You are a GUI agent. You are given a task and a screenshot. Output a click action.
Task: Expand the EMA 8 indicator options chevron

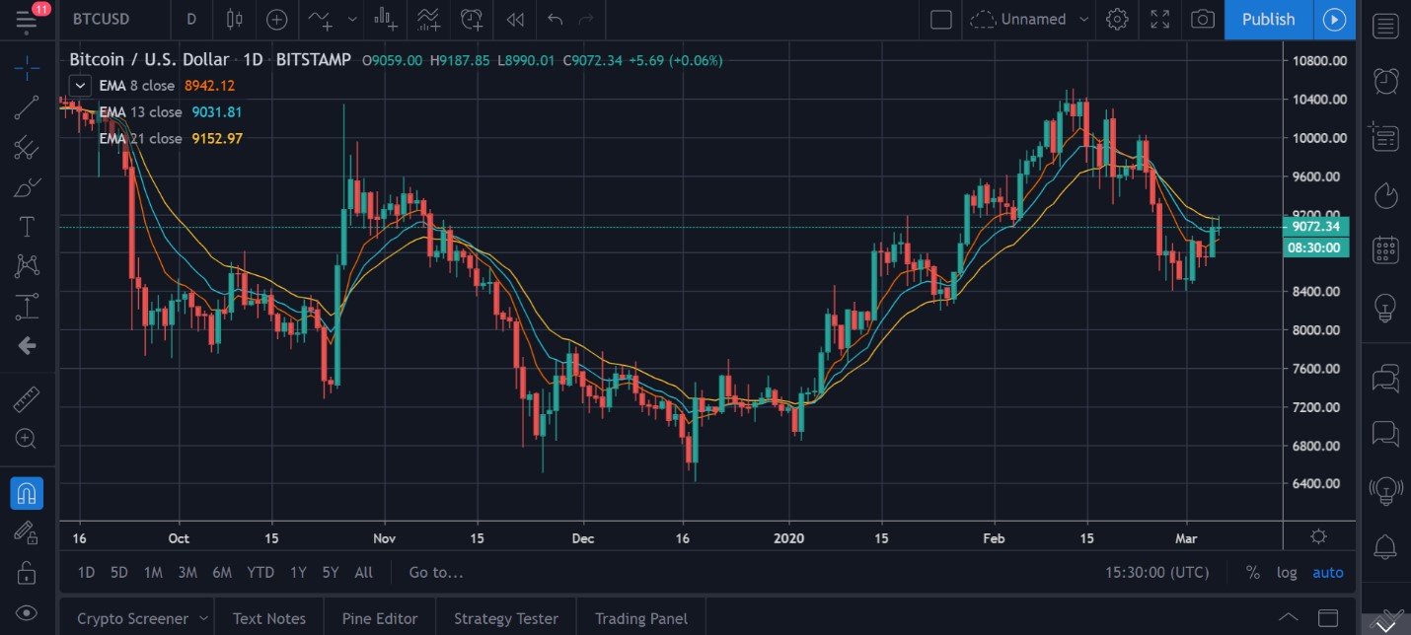tap(80, 85)
